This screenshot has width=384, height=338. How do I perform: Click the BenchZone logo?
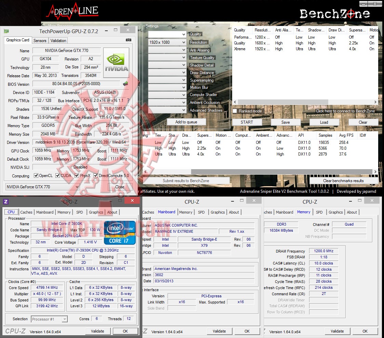pyautogui.click(x=335, y=14)
